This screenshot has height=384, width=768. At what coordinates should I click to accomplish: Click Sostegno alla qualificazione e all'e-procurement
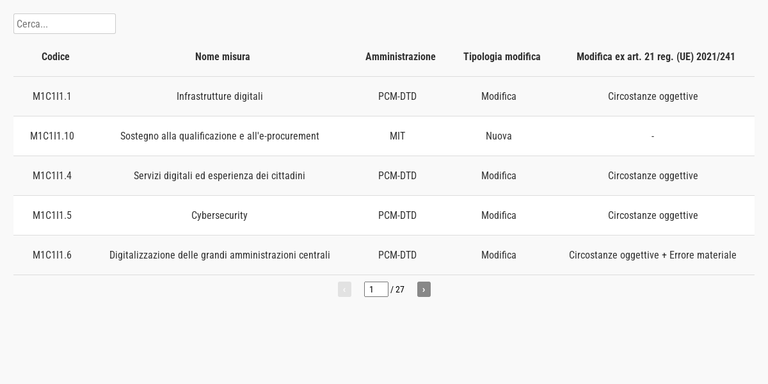click(220, 136)
